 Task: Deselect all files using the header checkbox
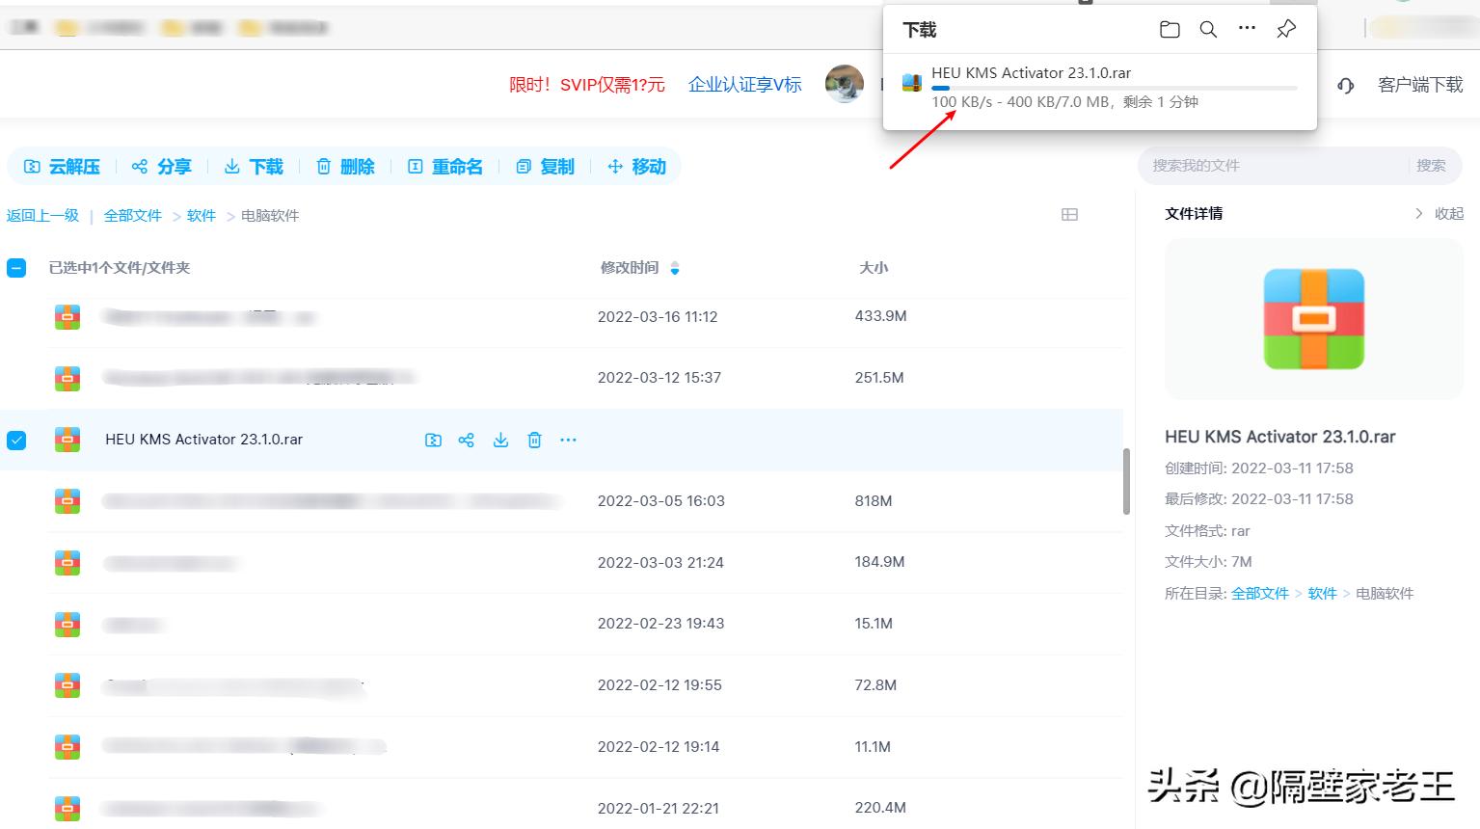pos(15,267)
